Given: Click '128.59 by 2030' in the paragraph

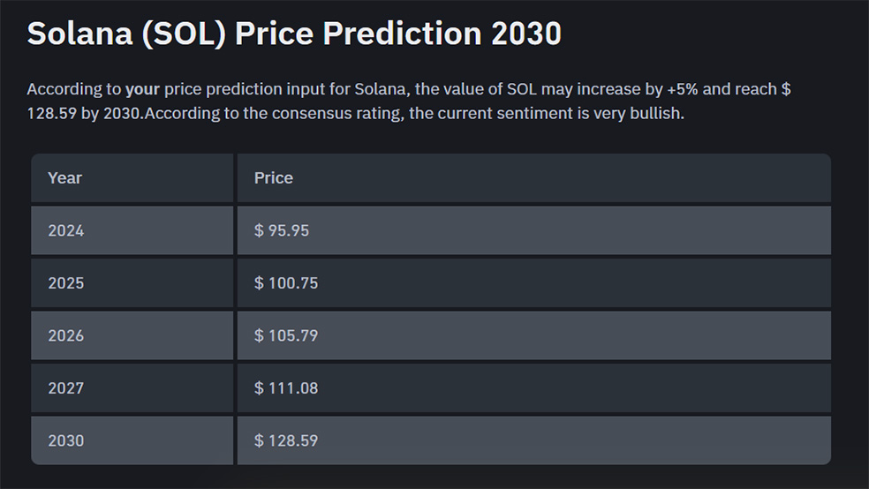Looking at the screenshot, I should pos(84,114).
